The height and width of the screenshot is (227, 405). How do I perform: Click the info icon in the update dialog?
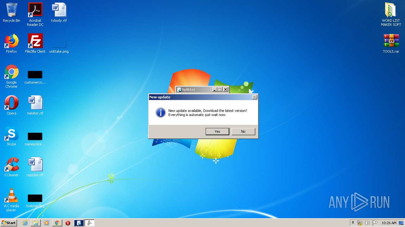pyautogui.click(x=161, y=113)
